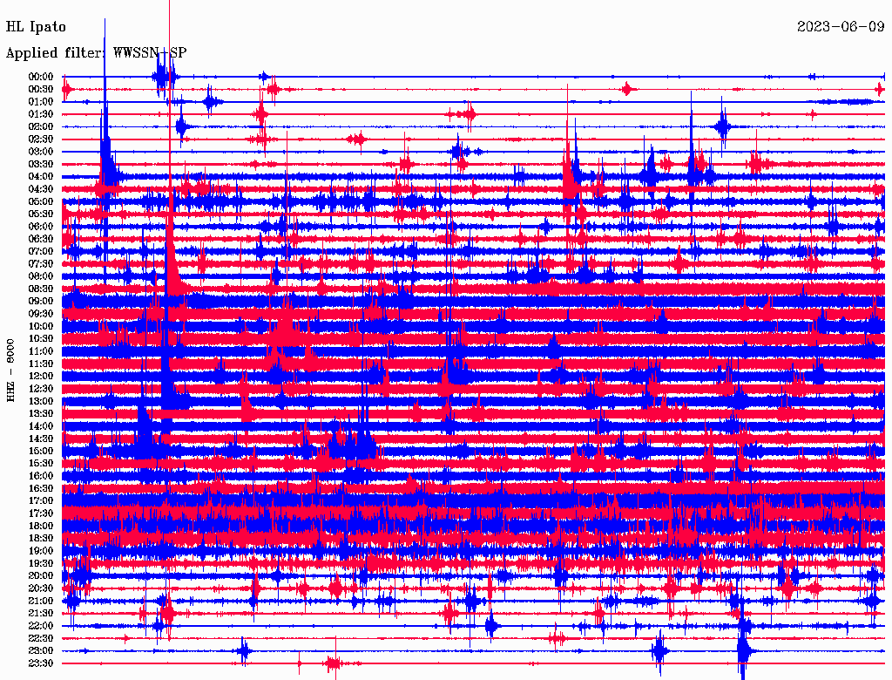Click the 15:00 time label
Viewport: 892px width, 680px height.
click(41, 451)
